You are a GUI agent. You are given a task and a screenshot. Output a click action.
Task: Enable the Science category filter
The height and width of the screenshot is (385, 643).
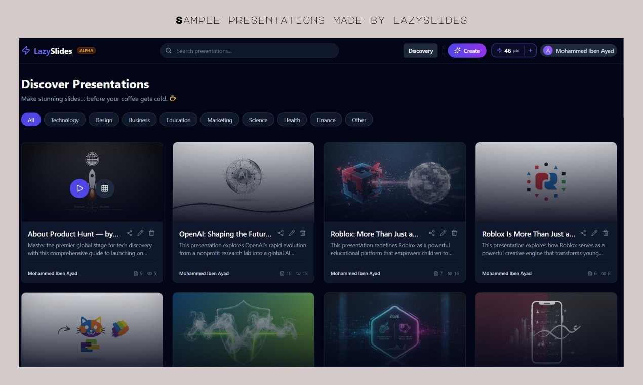258,120
